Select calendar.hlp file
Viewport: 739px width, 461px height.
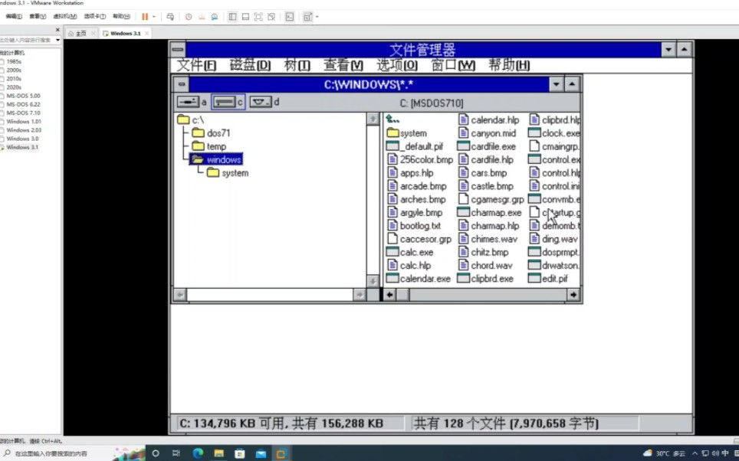(x=488, y=120)
